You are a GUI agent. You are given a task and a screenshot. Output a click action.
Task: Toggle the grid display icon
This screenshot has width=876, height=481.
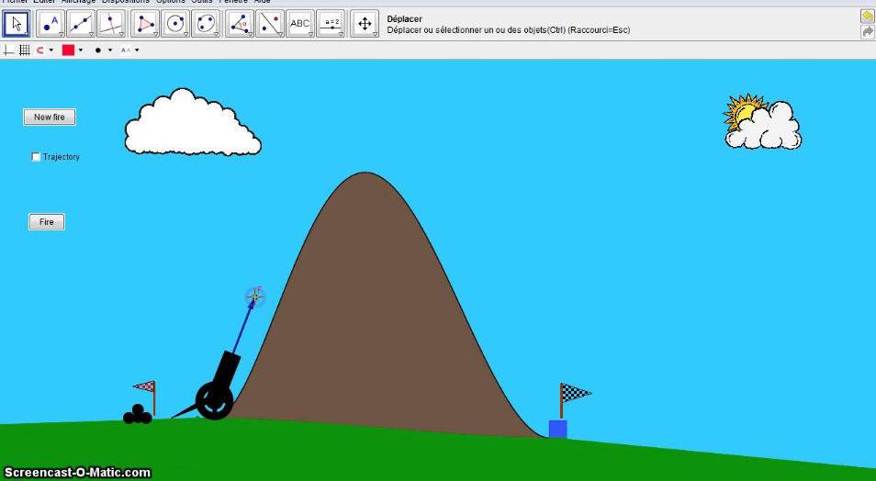point(25,50)
